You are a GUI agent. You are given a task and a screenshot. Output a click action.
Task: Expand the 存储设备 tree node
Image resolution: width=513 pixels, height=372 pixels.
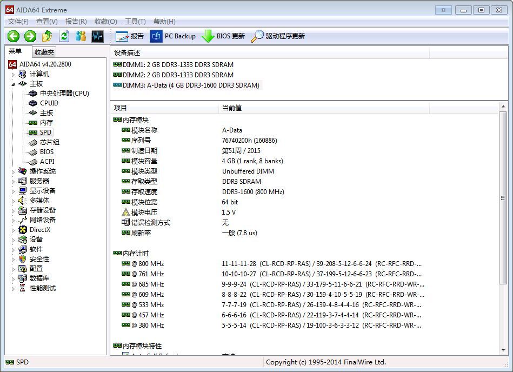coord(13,211)
